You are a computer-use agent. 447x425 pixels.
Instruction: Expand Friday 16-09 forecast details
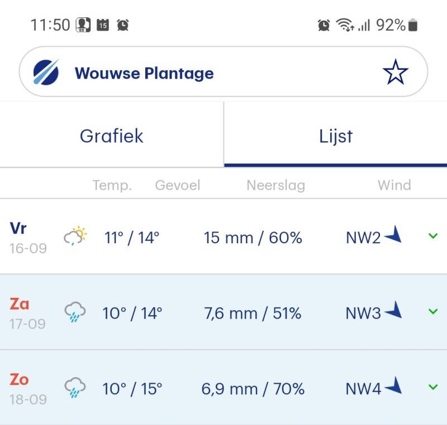(432, 236)
